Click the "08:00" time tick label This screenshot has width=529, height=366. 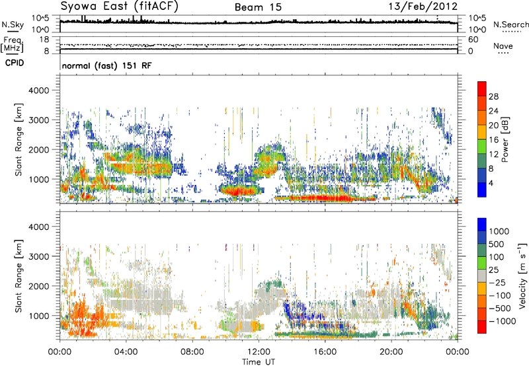tap(192, 352)
